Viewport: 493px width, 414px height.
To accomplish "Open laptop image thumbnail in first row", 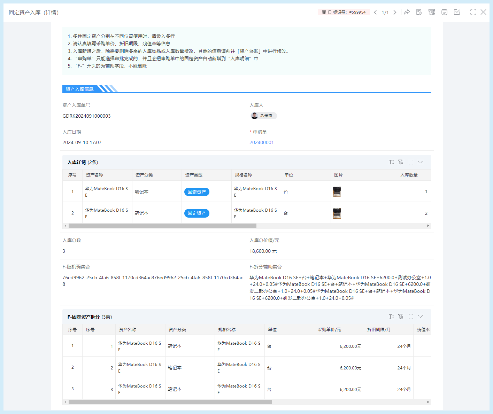I will [337, 192].
